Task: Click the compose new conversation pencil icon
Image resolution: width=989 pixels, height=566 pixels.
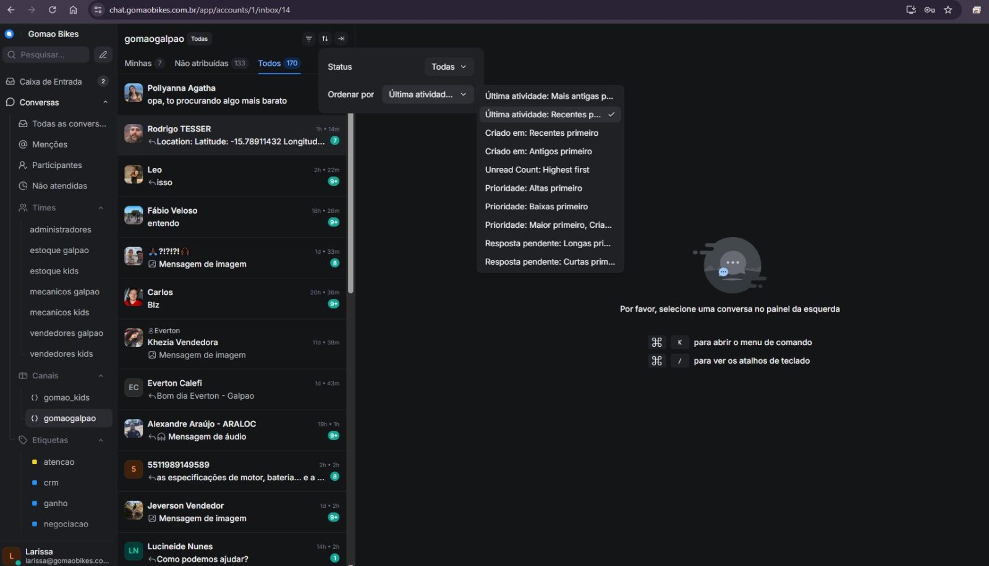Action: coord(103,55)
